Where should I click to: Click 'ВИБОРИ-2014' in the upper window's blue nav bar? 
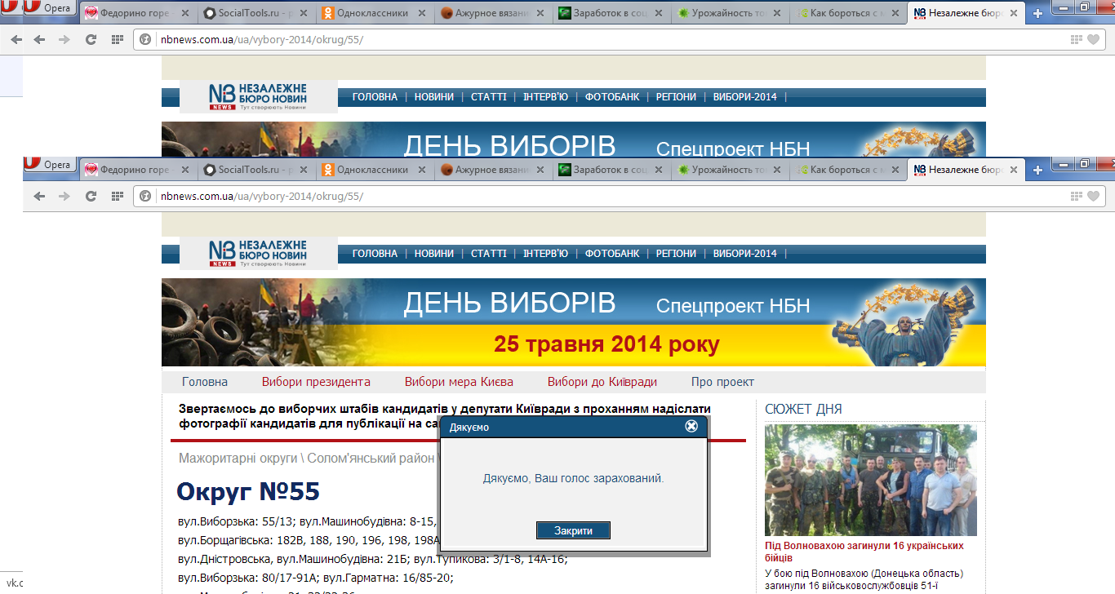[x=745, y=97]
